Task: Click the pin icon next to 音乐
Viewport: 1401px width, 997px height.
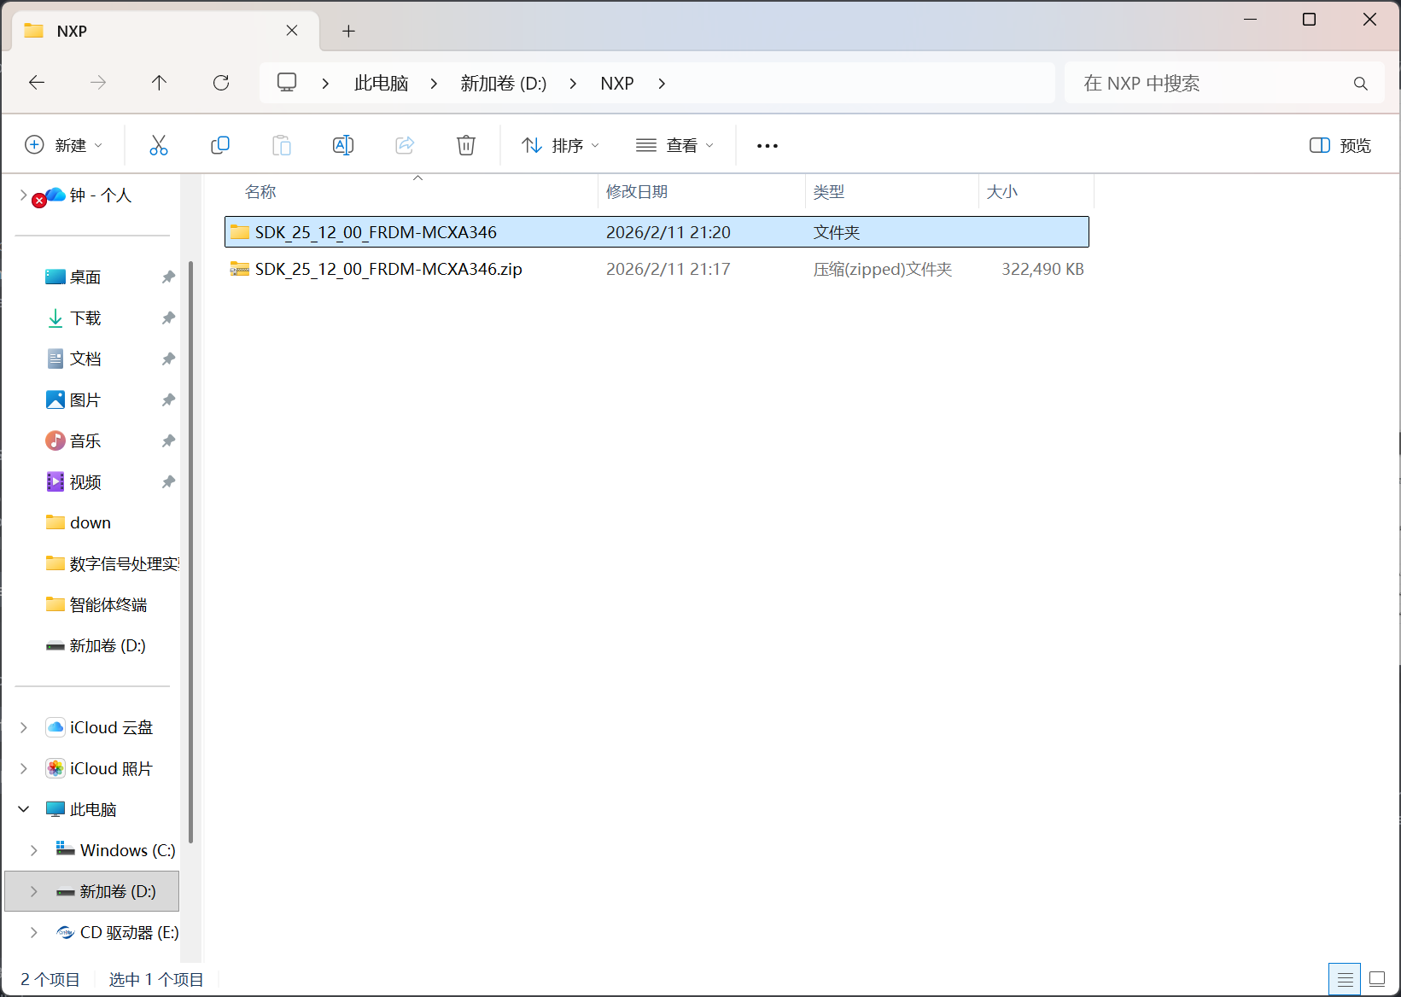Action: point(168,441)
